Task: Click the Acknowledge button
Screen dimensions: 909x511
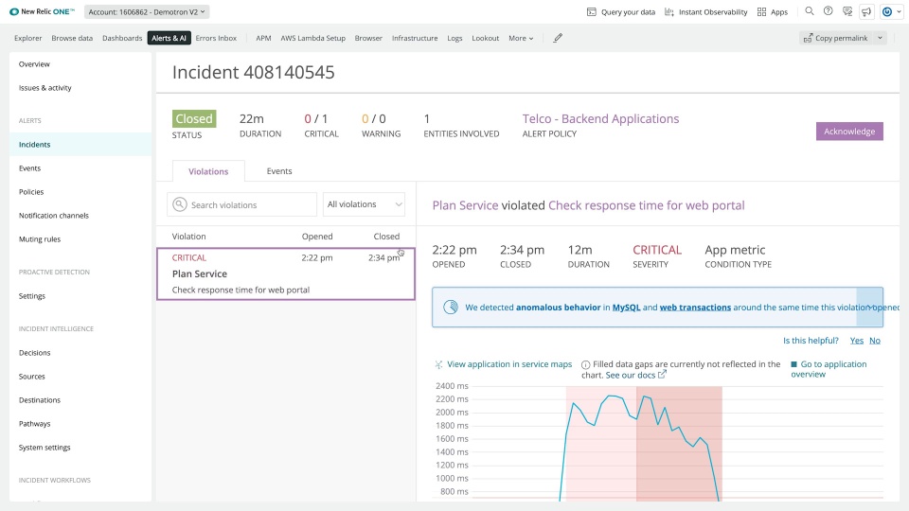Action: 849,131
